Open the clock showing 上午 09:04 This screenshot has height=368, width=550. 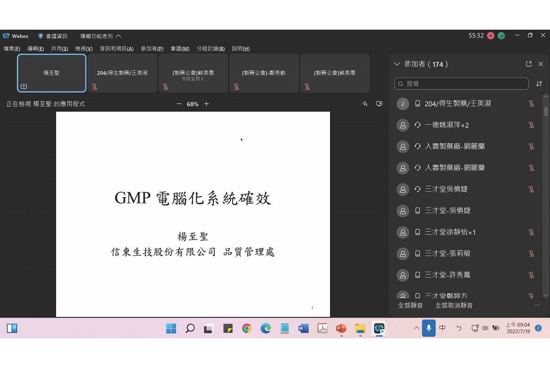coord(518,328)
